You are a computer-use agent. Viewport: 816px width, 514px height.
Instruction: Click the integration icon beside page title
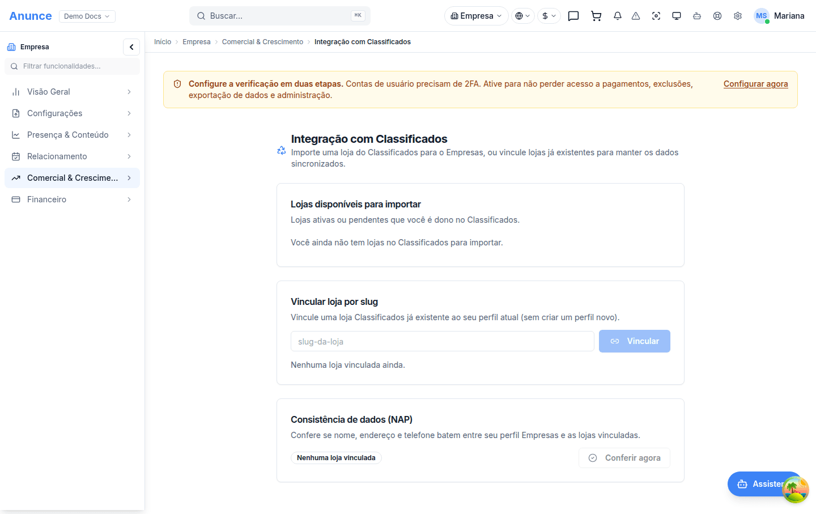point(282,151)
